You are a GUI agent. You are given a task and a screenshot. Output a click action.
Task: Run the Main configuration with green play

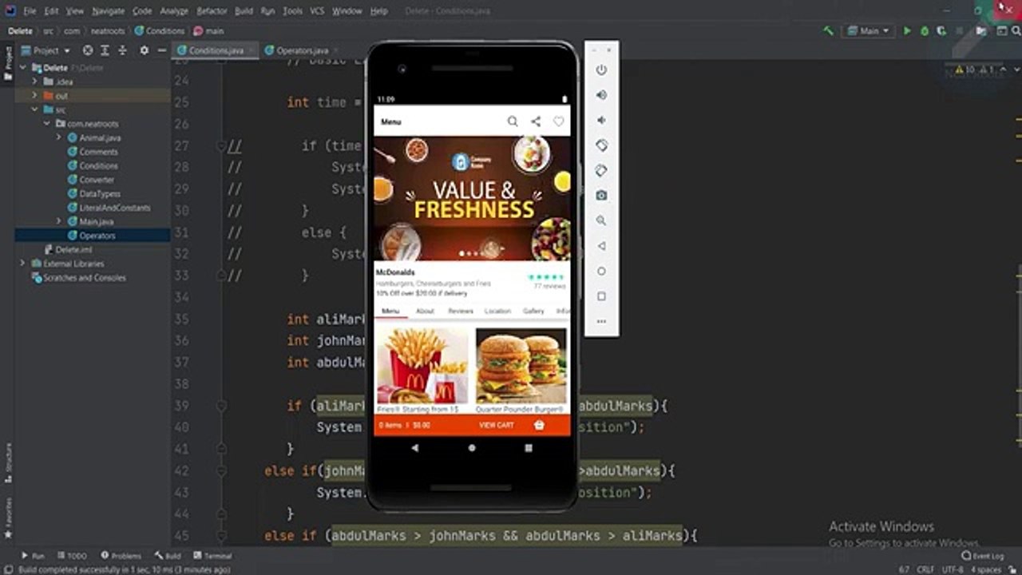pos(907,31)
